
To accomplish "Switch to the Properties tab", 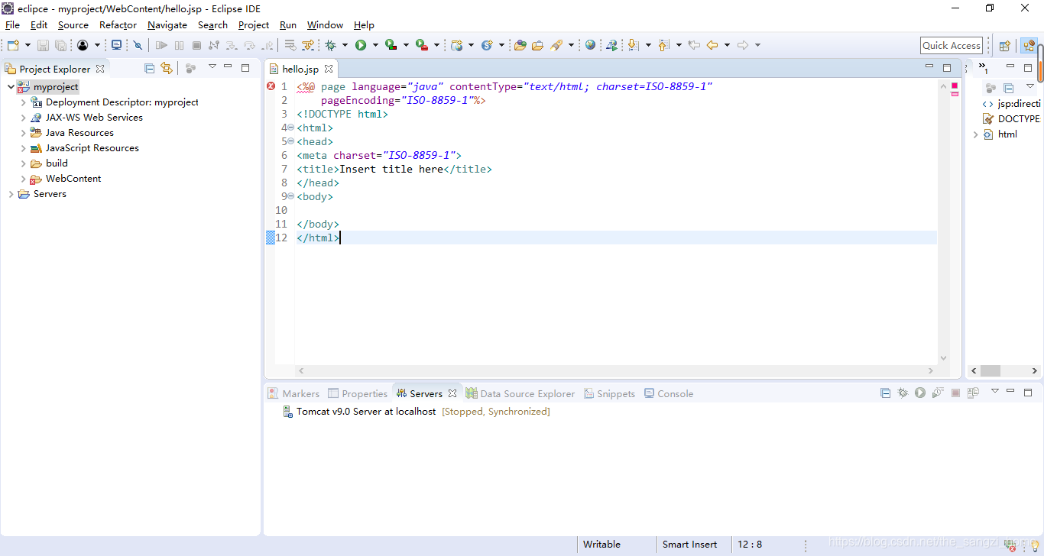I will (358, 393).
